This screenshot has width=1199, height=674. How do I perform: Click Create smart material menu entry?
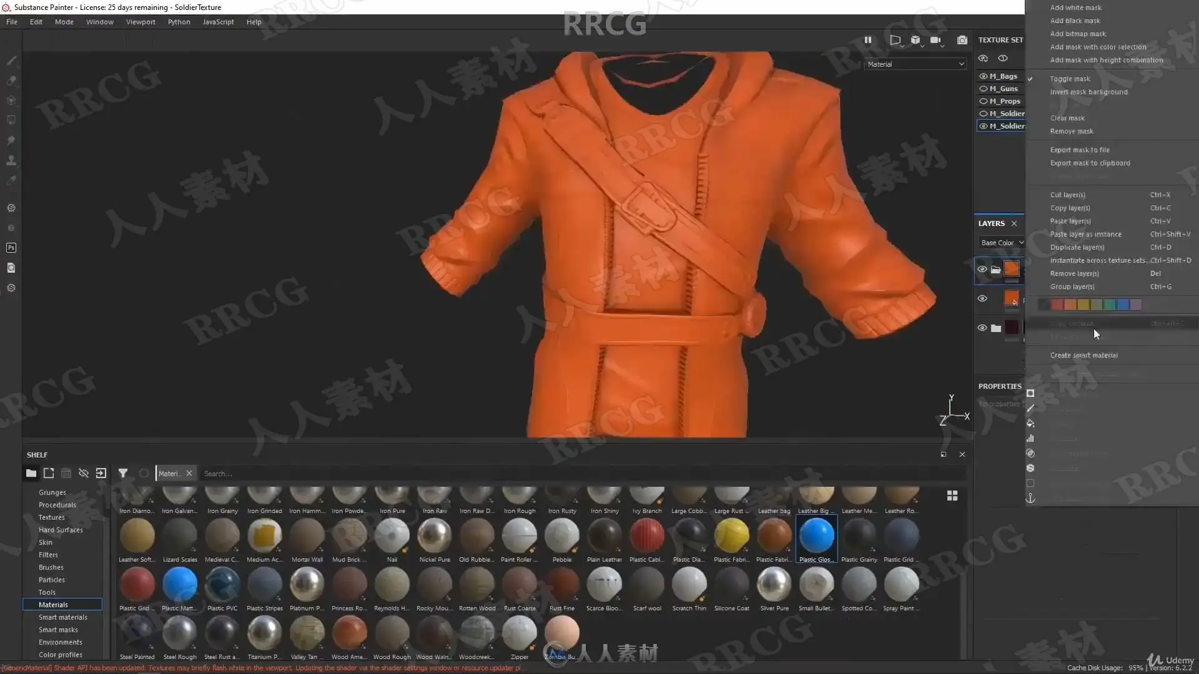[x=1083, y=355]
